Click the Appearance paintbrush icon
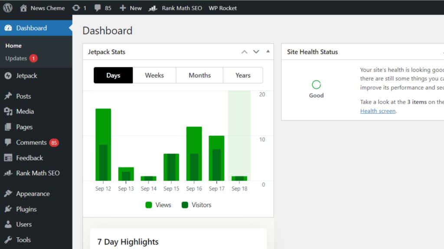The image size is (444, 249). click(8, 194)
